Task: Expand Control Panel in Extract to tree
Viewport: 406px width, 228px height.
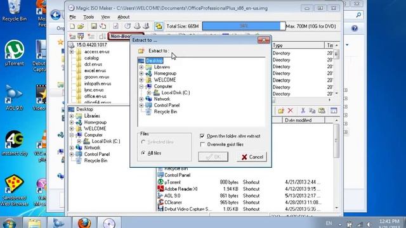Action: tap(141, 105)
